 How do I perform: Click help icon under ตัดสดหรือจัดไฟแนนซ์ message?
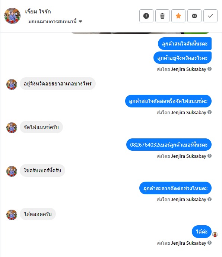point(210,112)
